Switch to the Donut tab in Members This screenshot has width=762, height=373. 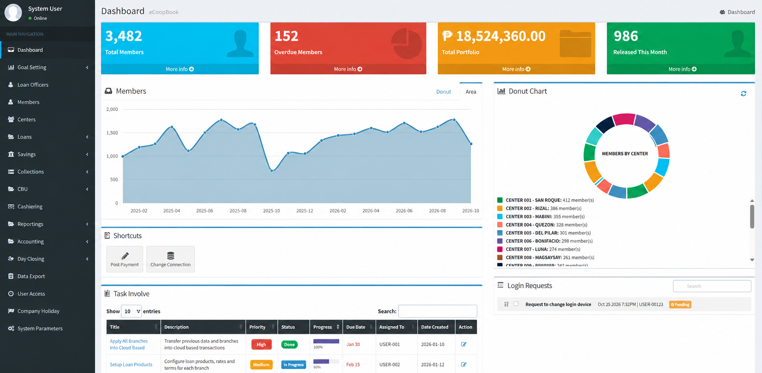444,92
